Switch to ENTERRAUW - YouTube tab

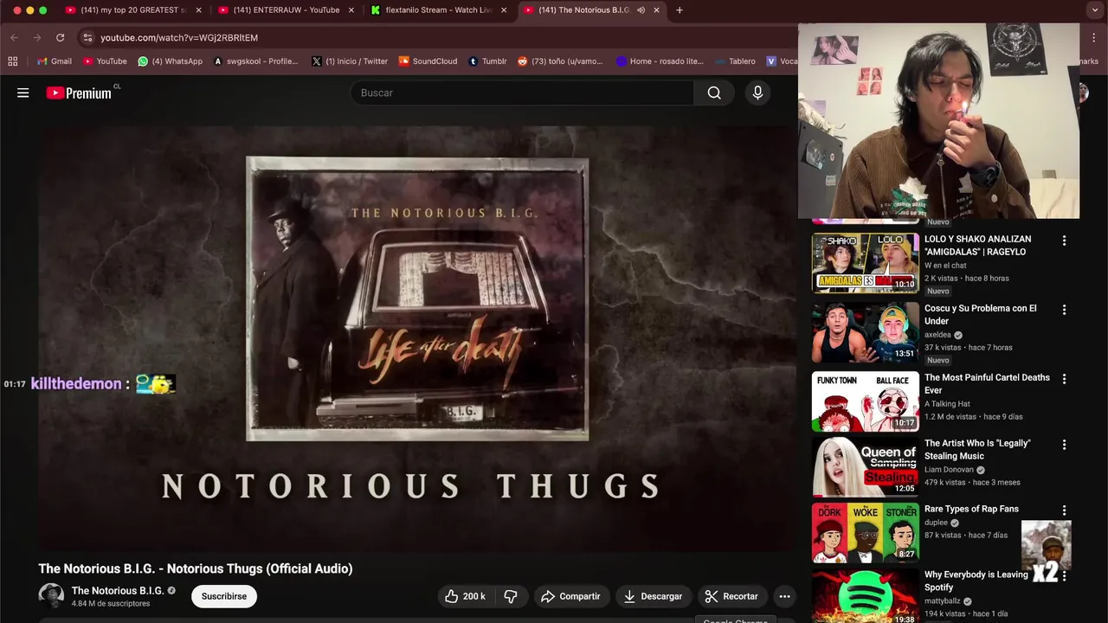click(x=286, y=10)
